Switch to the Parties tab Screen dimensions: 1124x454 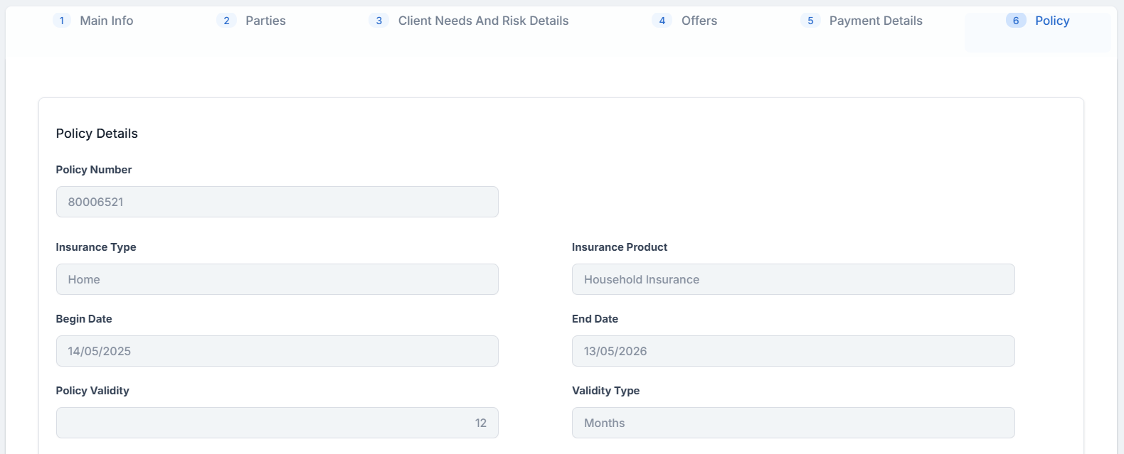click(265, 21)
